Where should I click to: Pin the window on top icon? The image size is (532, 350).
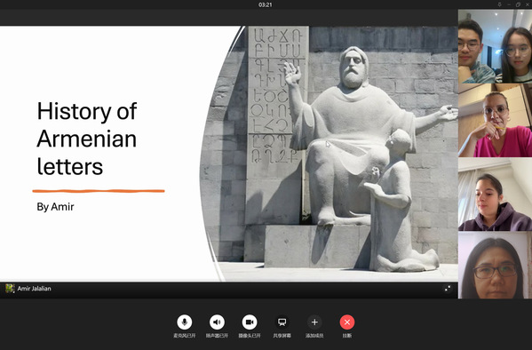[x=499, y=4]
